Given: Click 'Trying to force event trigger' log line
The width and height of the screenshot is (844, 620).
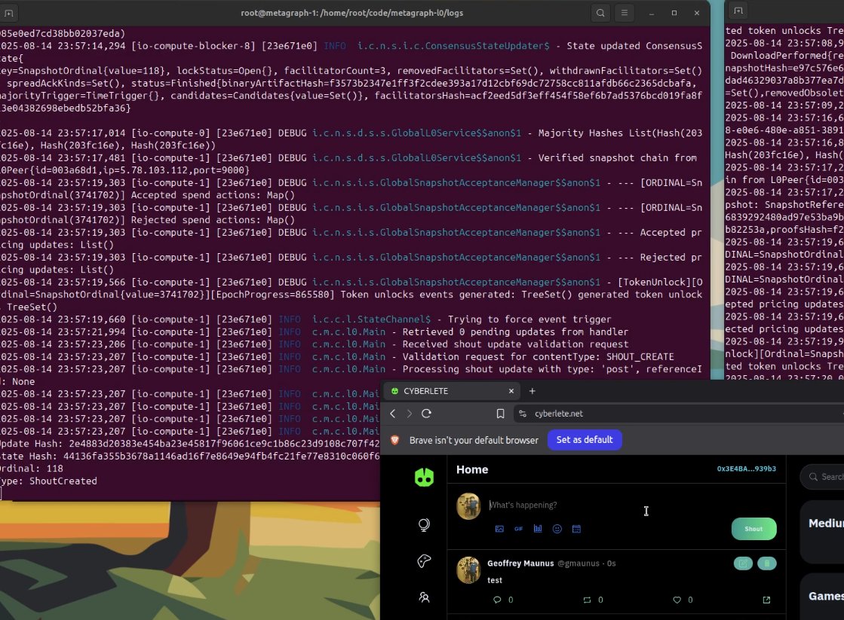Looking at the screenshot, I should 529,319.
